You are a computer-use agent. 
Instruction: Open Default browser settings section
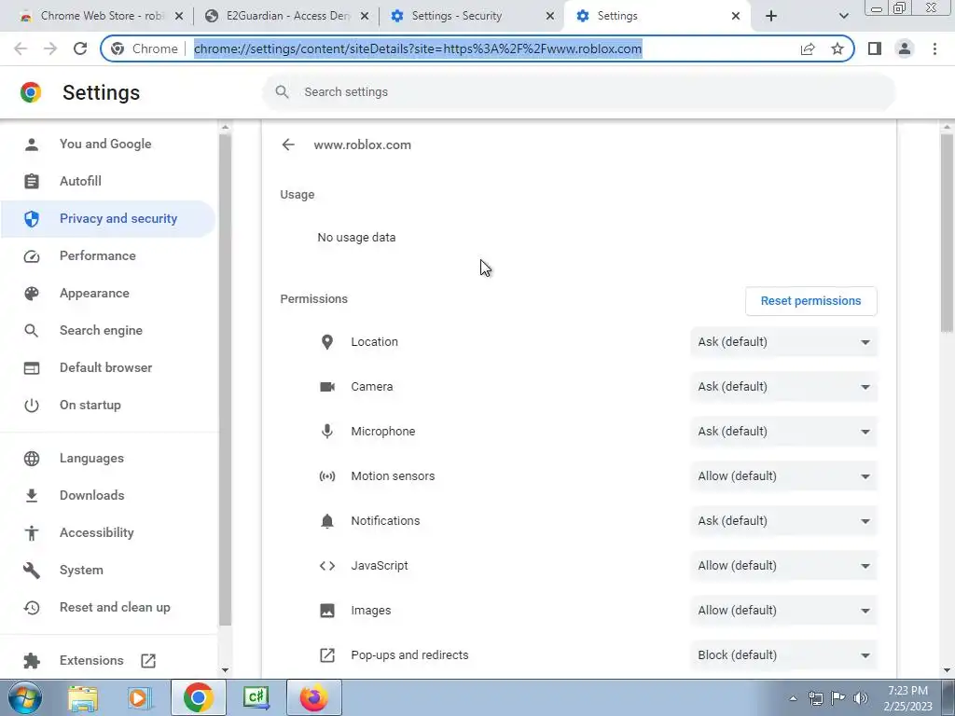click(x=108, y=367)
